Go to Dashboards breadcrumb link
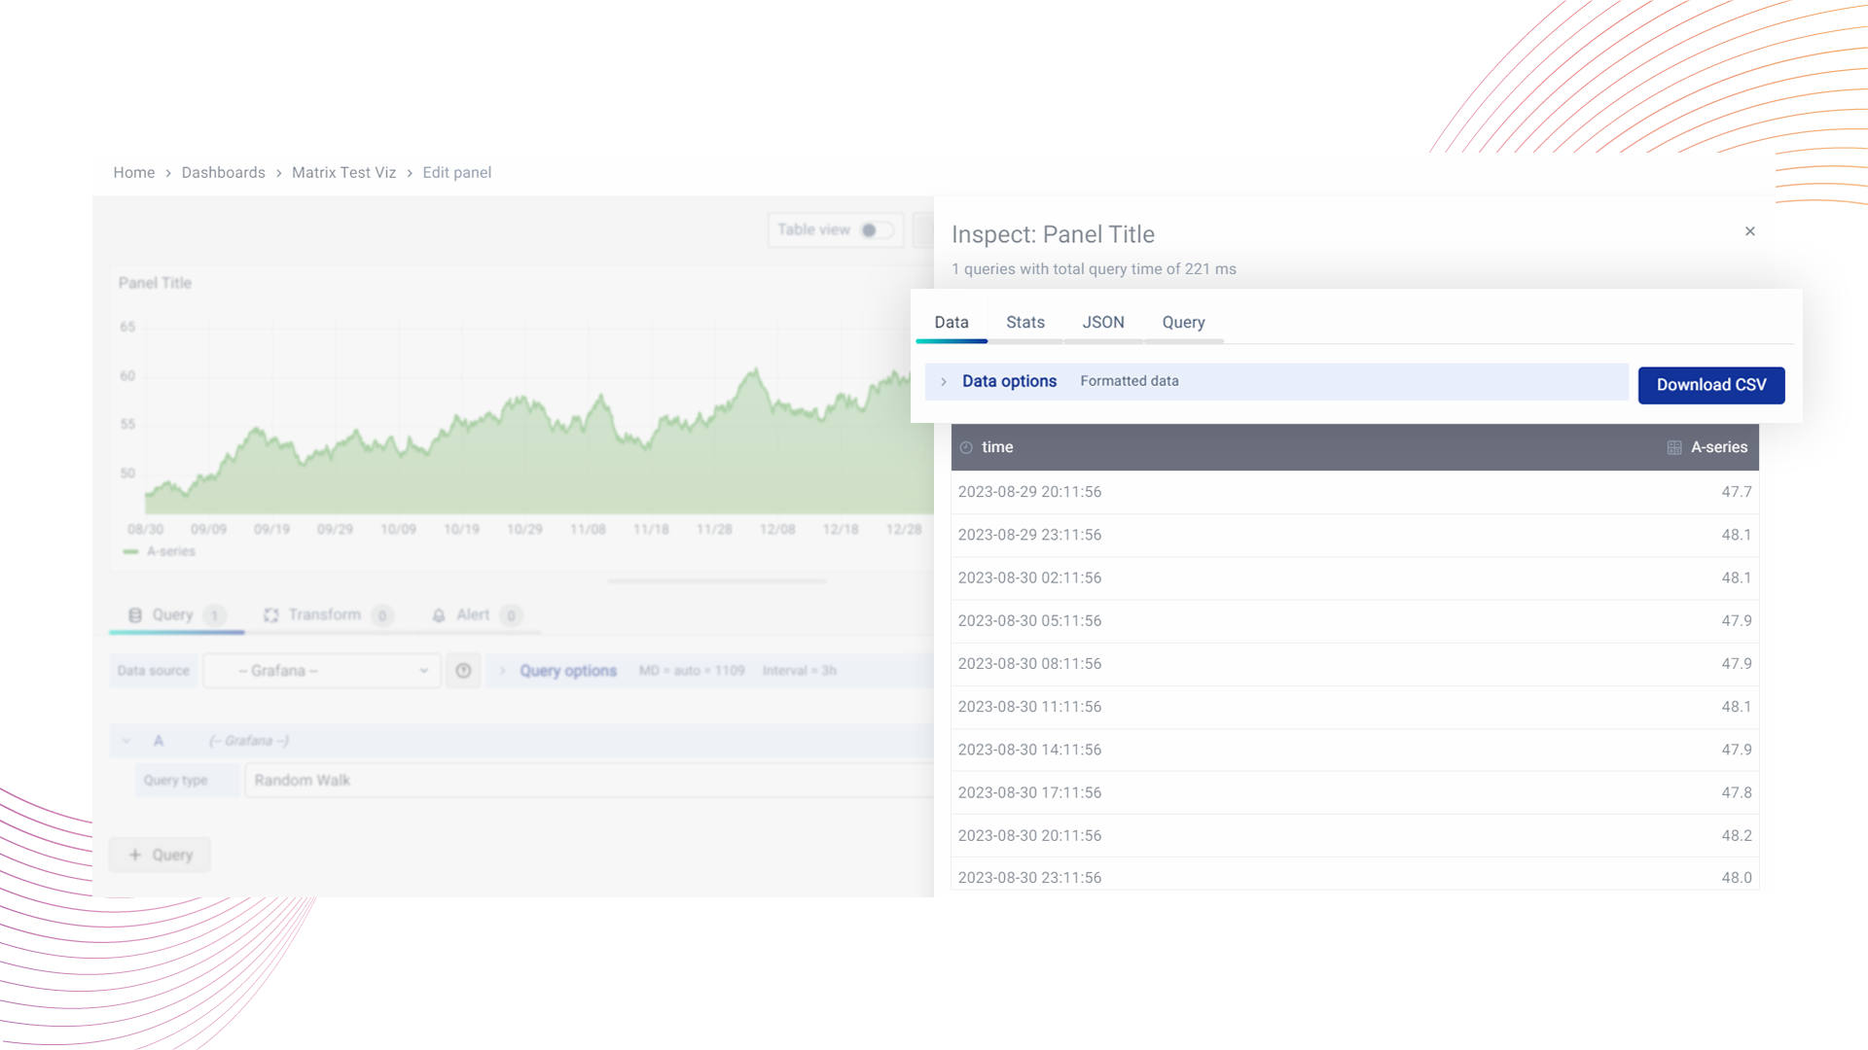 tap(223, 173)
